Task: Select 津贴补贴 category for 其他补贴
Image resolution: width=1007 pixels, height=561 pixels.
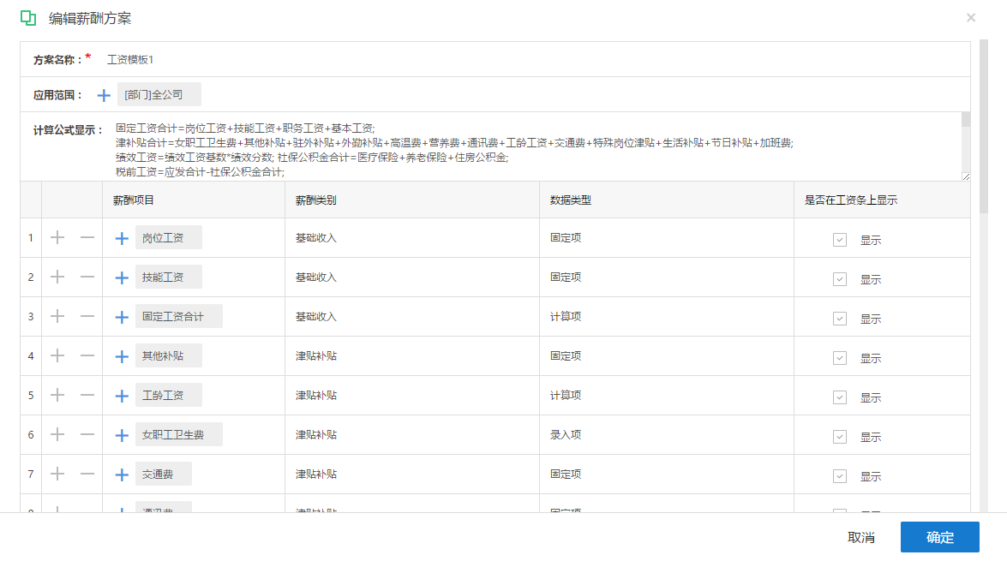Action: coord(316,355)
